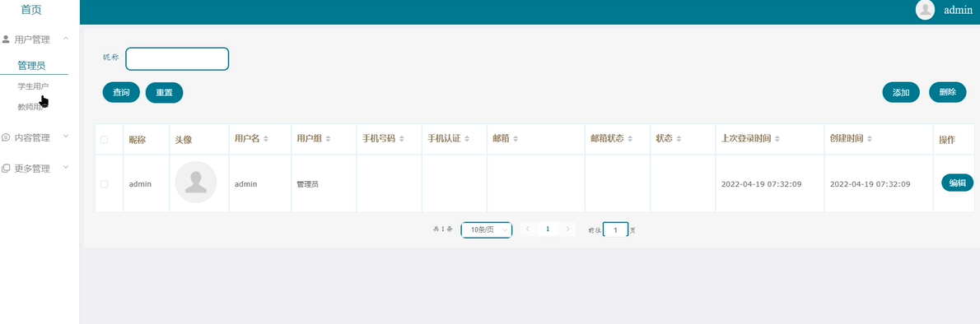This screenshot has height=324, width=980.
Task: Click the 删除 button
Action: 948,92
